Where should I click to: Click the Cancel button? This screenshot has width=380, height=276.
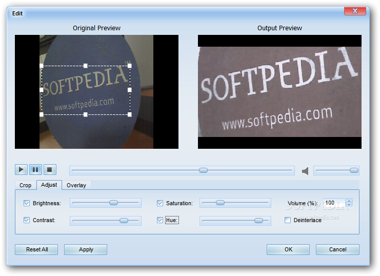coord(337,249)
